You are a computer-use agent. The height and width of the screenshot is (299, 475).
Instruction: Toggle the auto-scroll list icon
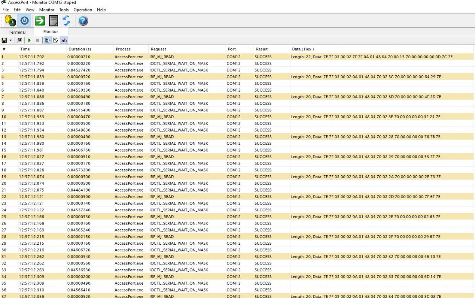47,40
